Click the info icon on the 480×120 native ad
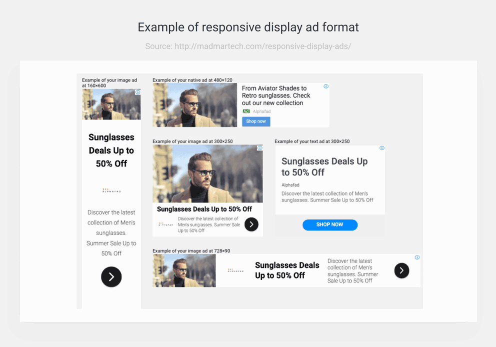 pyautogui.click(x=326, y=86)
